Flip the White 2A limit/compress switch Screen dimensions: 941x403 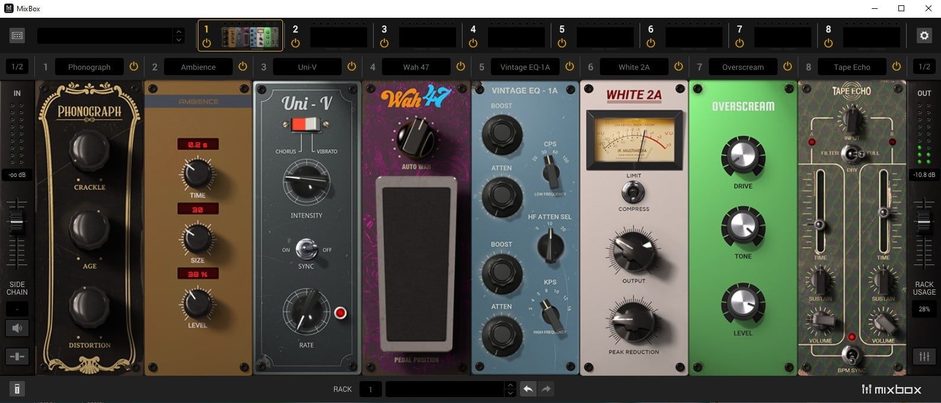click(633, 192)
